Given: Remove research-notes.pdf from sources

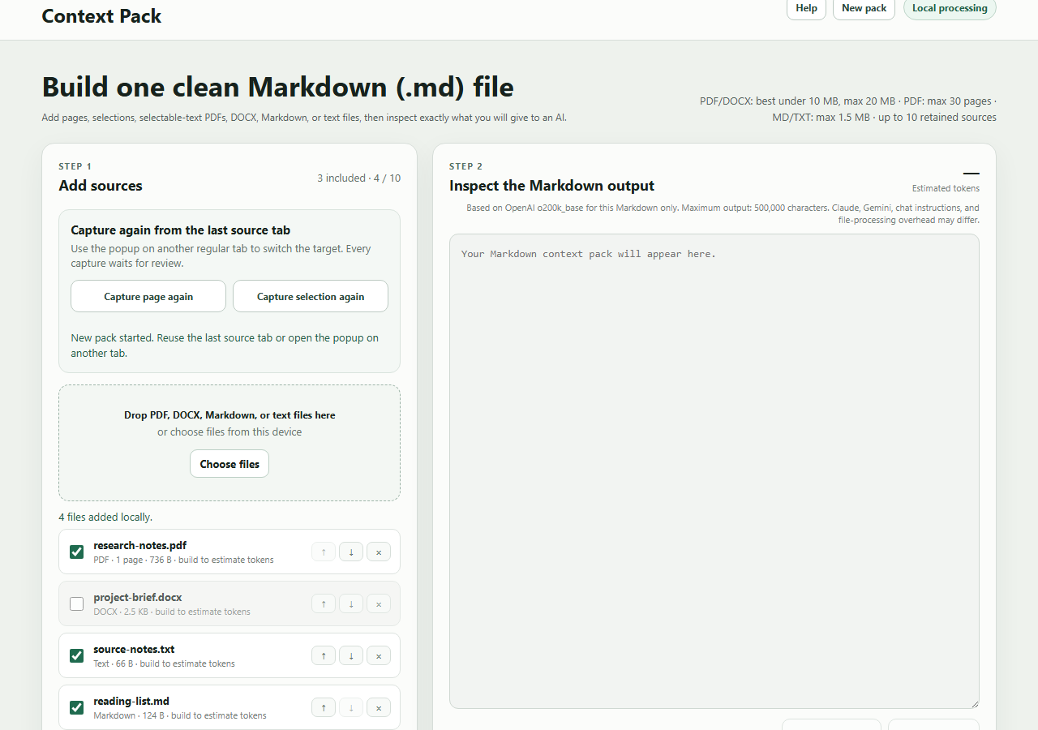Looking at the screenshot, I should tap(379, 552).
